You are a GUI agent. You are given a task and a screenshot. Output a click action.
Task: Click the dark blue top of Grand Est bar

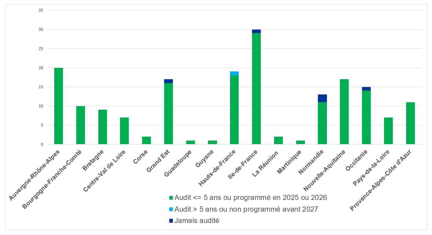pos(168,81)
